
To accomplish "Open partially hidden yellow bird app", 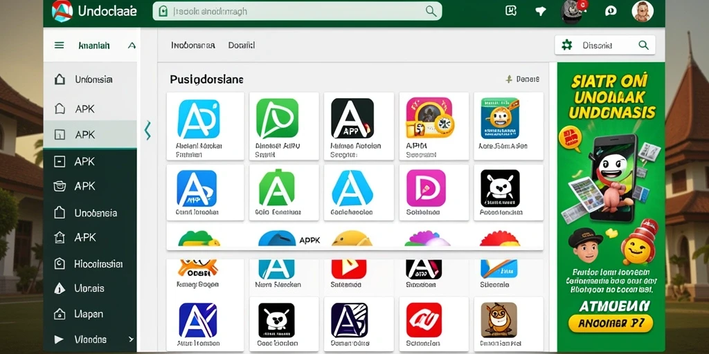I will [352, 239].
